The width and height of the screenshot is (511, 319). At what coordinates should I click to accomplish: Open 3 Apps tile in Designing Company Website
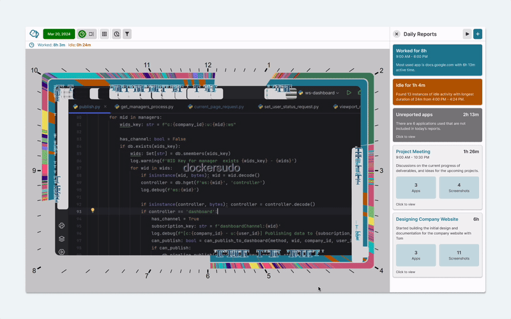click(416, 255)
